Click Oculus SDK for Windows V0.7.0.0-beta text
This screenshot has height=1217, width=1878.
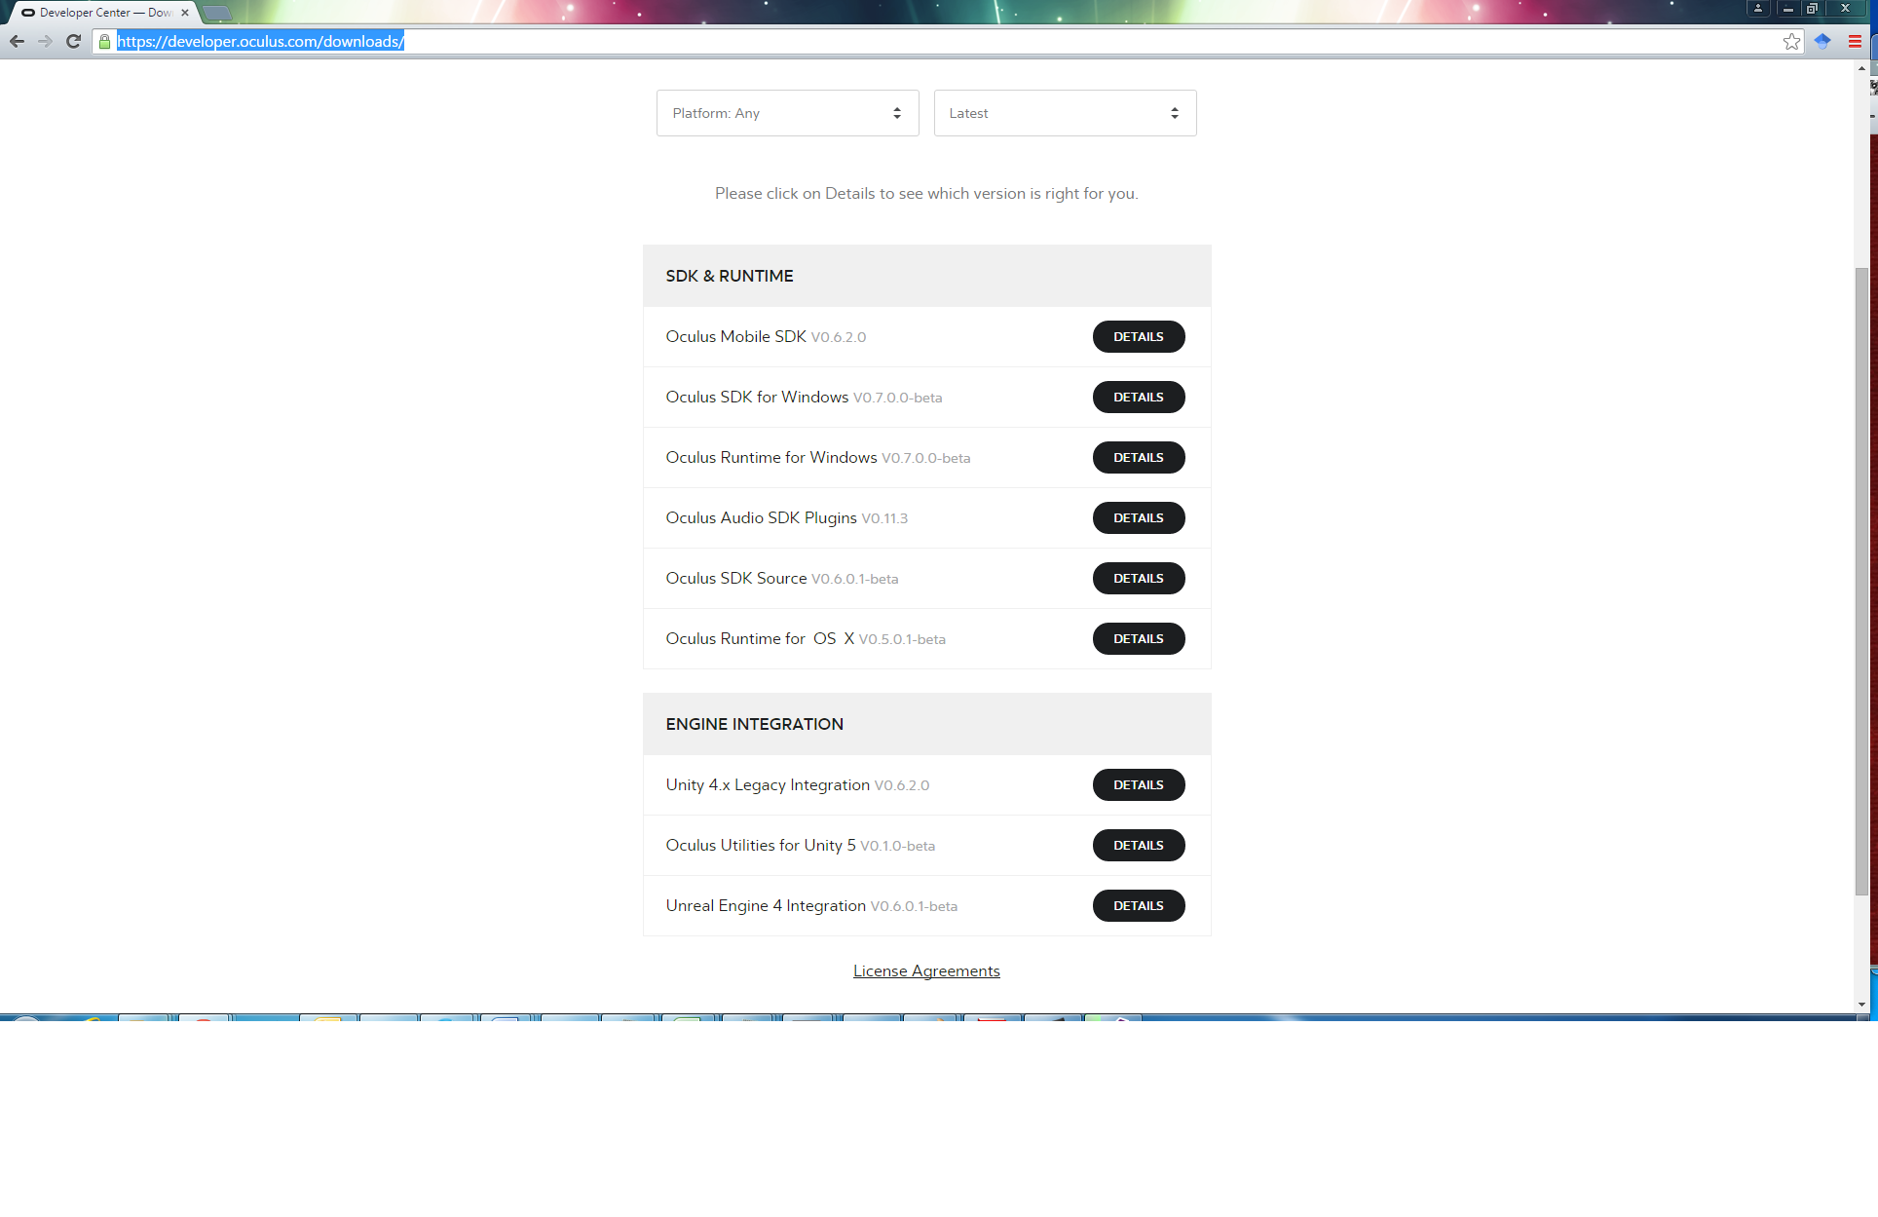pos(804,397)
